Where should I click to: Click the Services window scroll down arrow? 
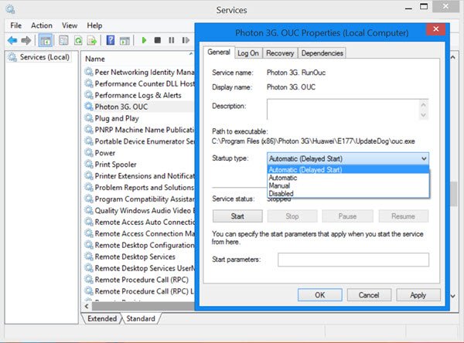click(x=453, y=296)
